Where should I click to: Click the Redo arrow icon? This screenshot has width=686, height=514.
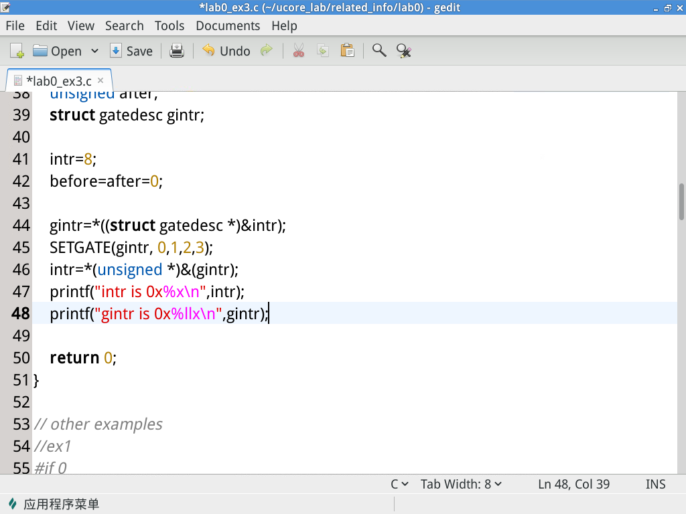pyautogui.click(x=267, y=51)
